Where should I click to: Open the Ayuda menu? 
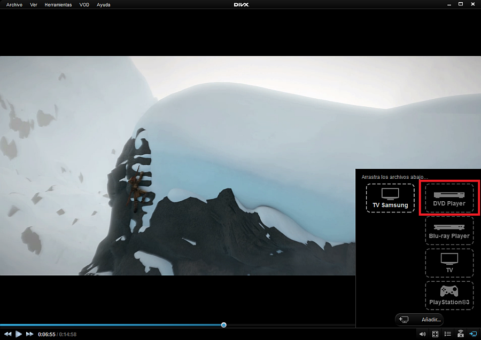click(103, 5)
